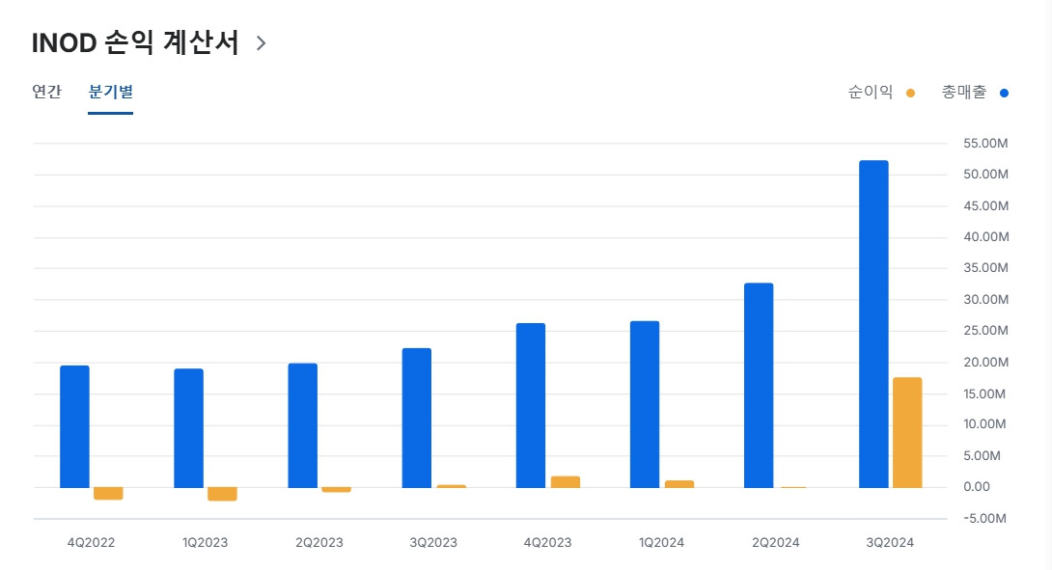Click the blue dot next to 총매출

[1004, 92]
